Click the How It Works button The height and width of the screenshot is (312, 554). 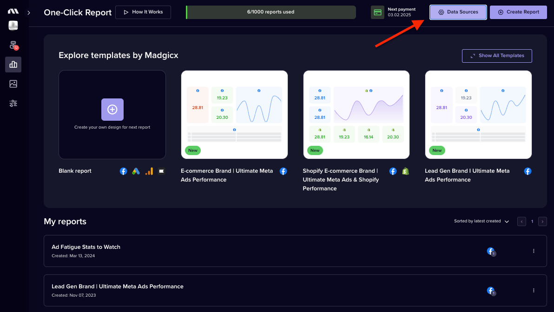click(x=143, y=12)
